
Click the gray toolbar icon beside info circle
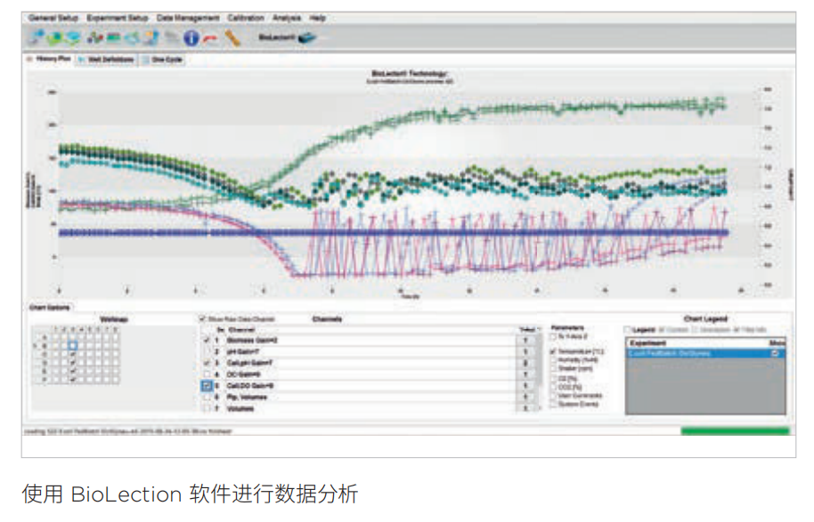point(170,37)
